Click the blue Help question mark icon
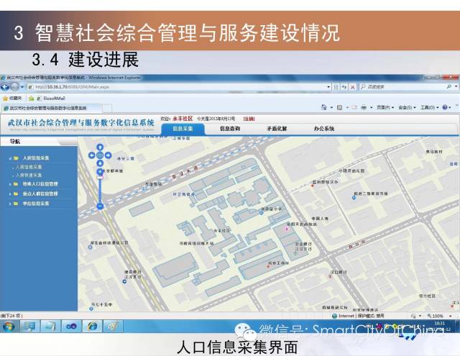 [x=445, y=107]
